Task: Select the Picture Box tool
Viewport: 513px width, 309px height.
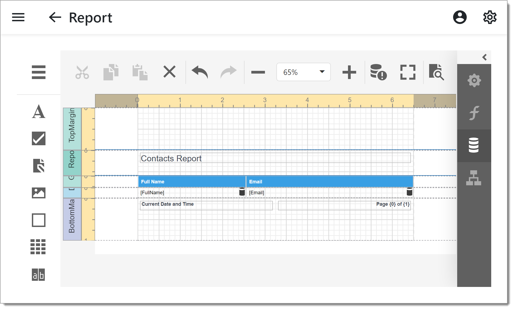Action: point(38,193)
